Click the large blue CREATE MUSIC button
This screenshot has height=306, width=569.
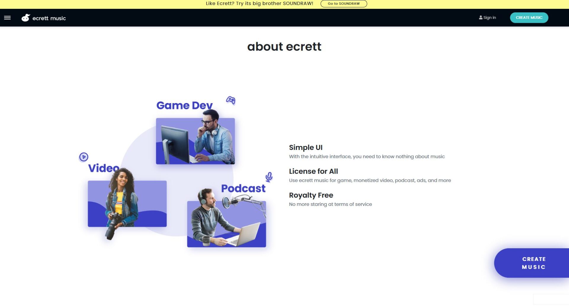pos(533,263)
